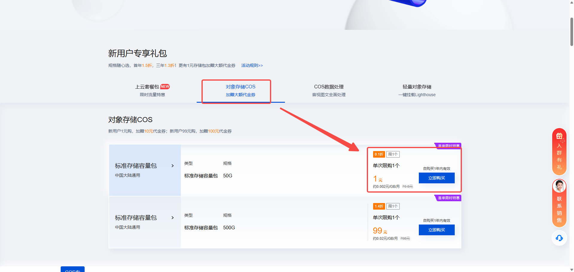Screen dimensions: 574x272
Task: Click the circular headset support icon
Action: (x=559, y=238)
